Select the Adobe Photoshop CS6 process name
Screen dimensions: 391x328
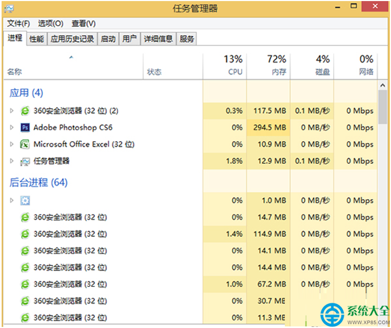73,127
